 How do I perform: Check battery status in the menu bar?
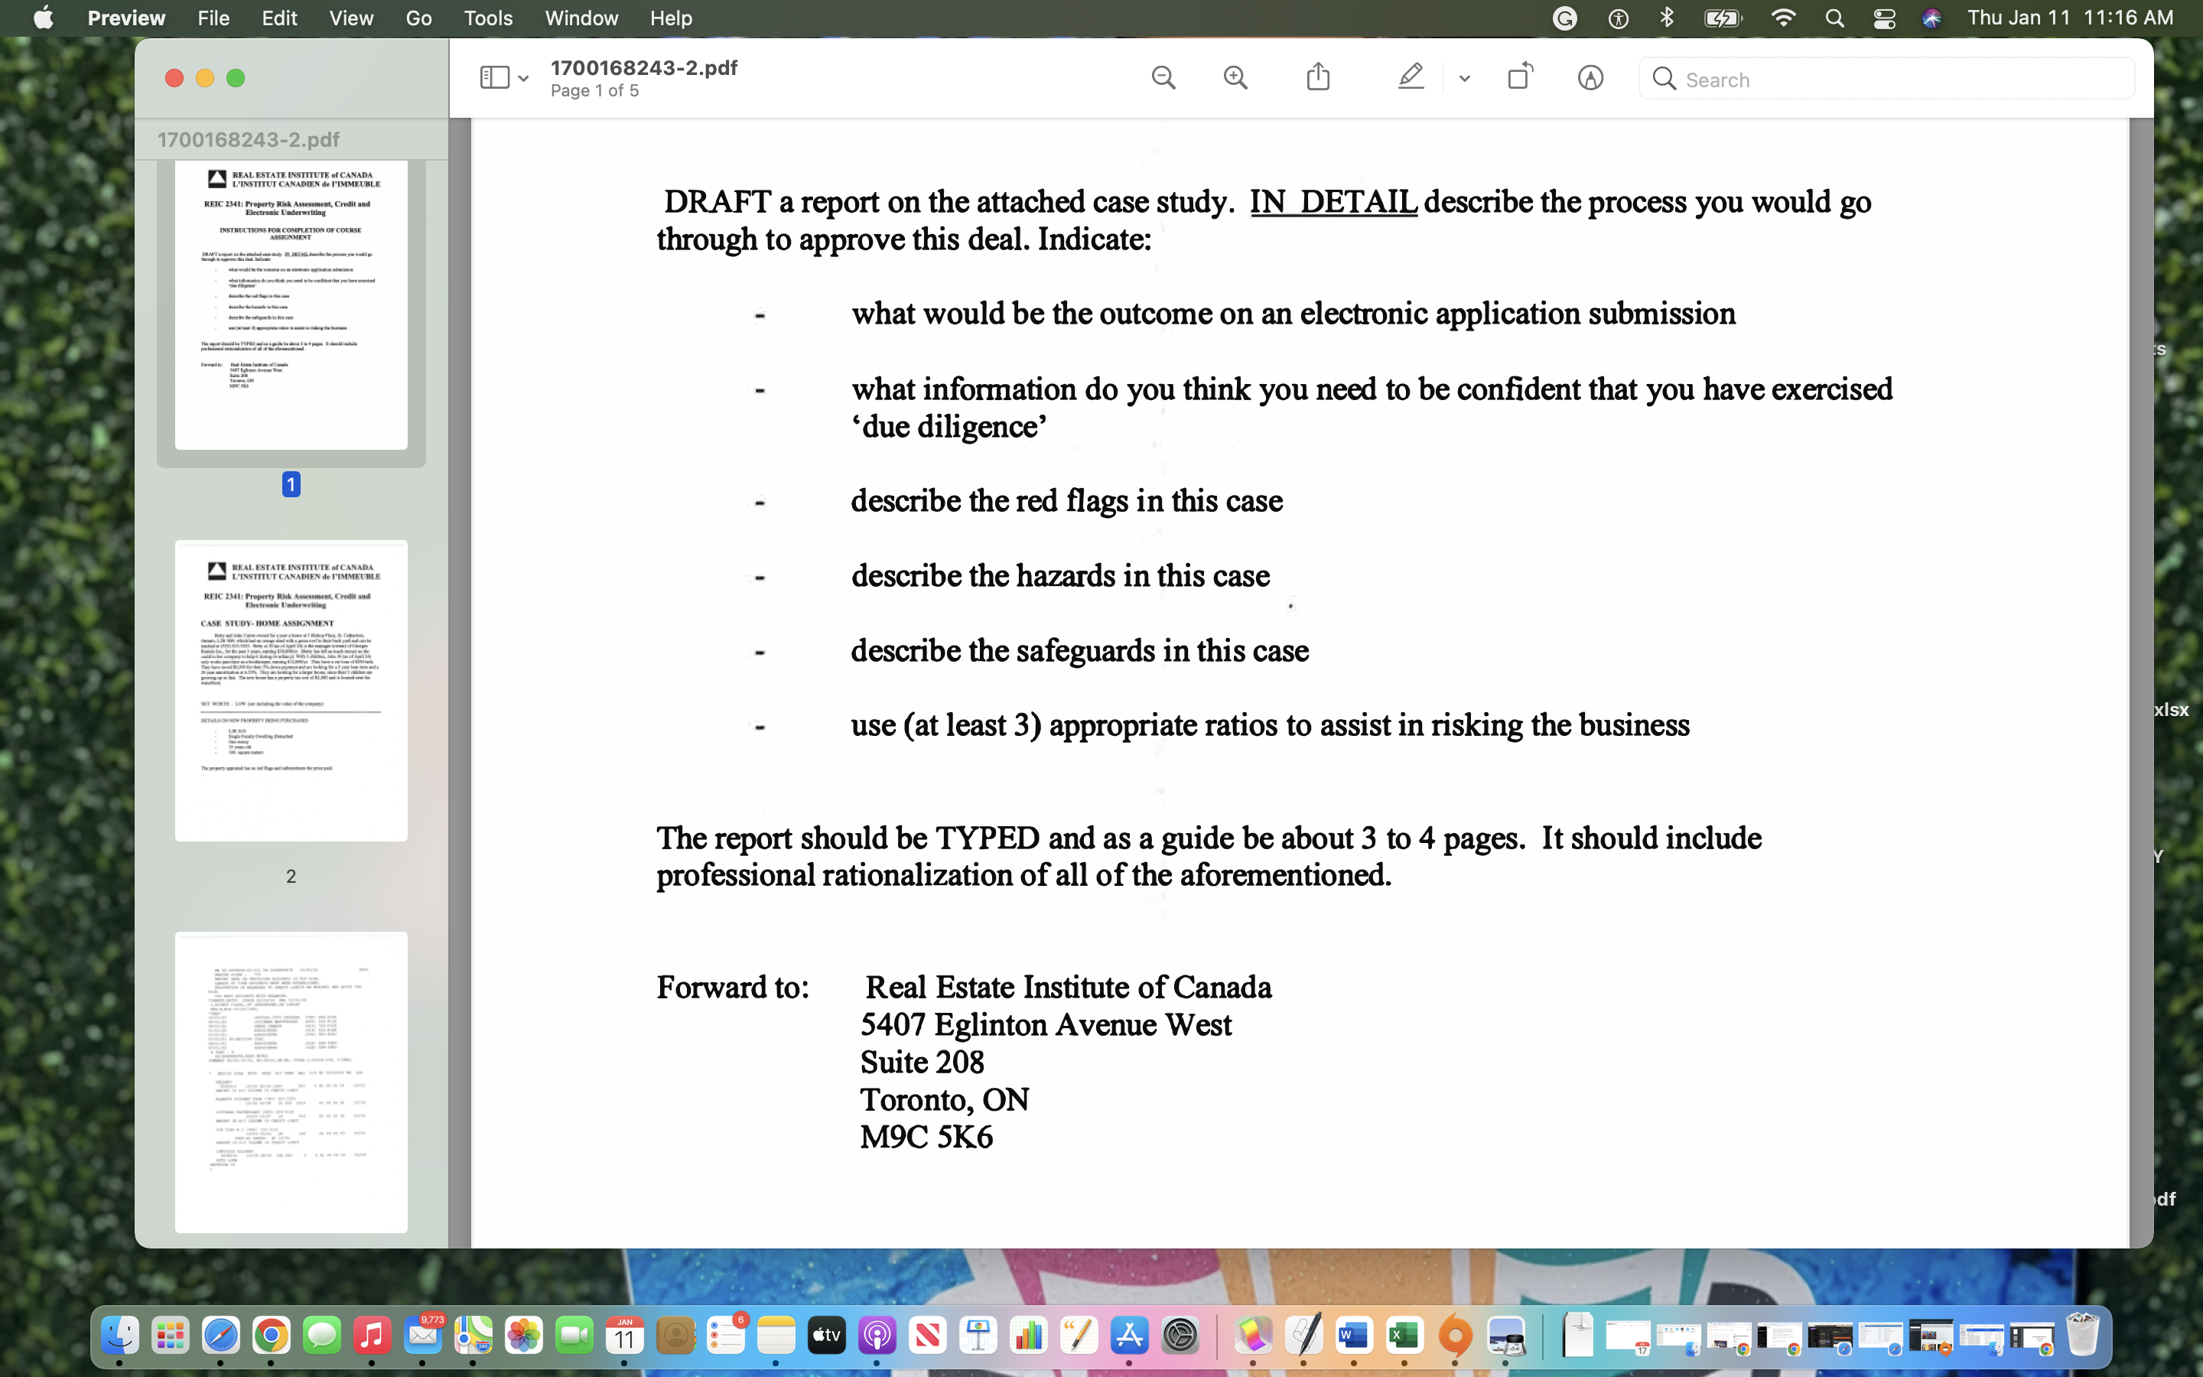[x=1723, y=18]
